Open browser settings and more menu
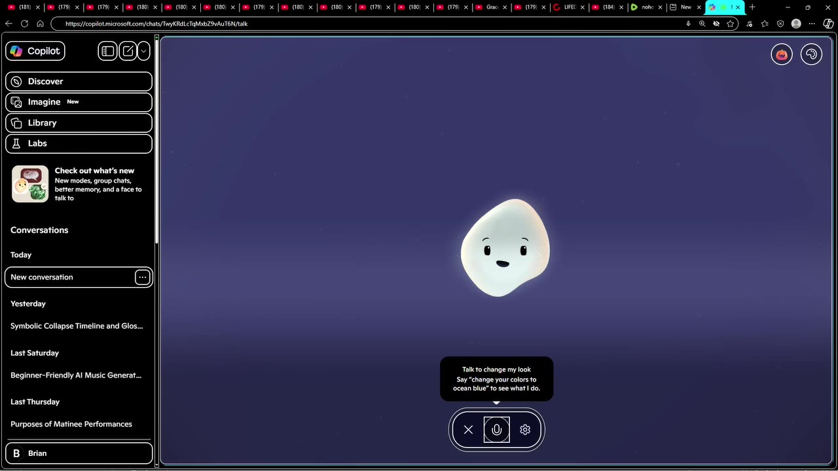The width and height of the screenshot is (838, 471). [812, 24]
